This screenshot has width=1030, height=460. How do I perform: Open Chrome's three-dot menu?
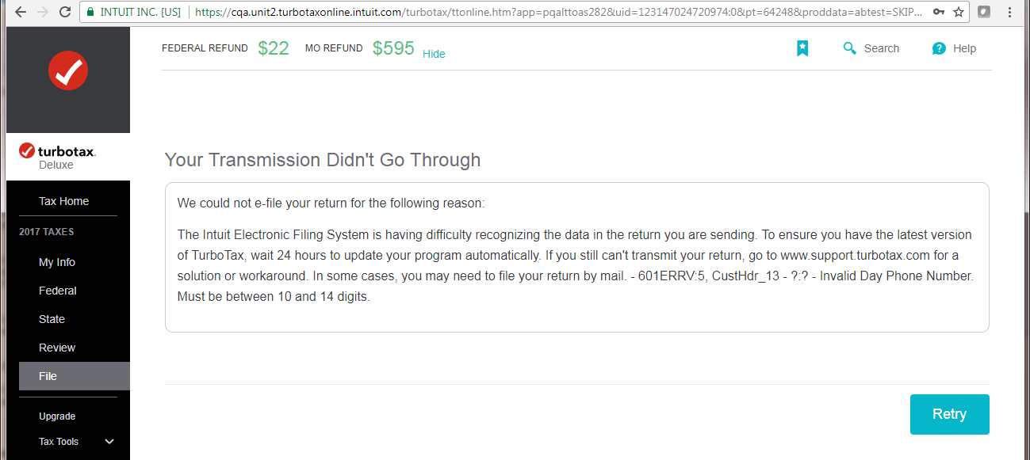coord(1011,12)
